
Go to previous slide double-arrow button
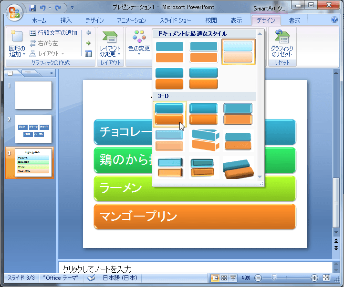coord(336,241)
